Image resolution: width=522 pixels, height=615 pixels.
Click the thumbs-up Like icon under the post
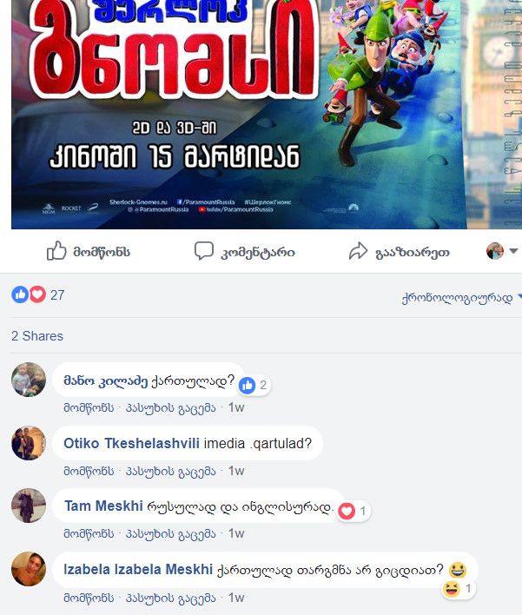point(56,251)
